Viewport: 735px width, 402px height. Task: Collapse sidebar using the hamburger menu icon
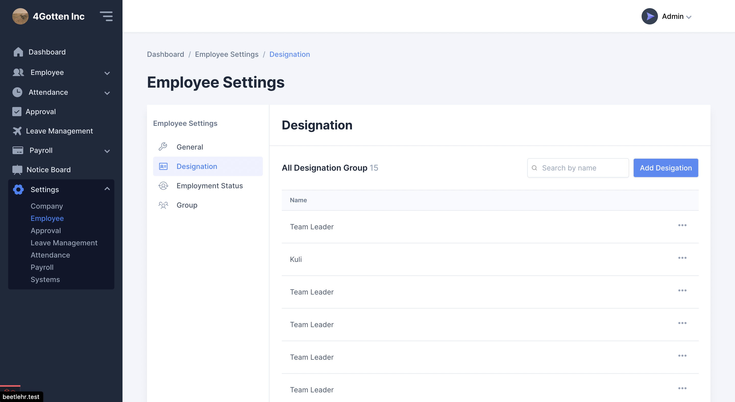click(106, 16)
